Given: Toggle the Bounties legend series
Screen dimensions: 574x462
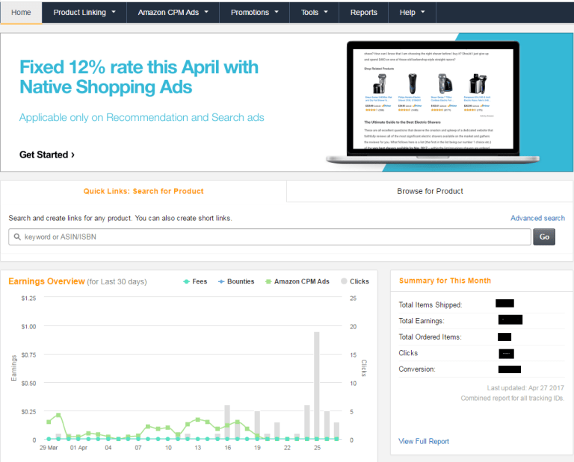Looking at the screenshot, I should pos(236,281).
